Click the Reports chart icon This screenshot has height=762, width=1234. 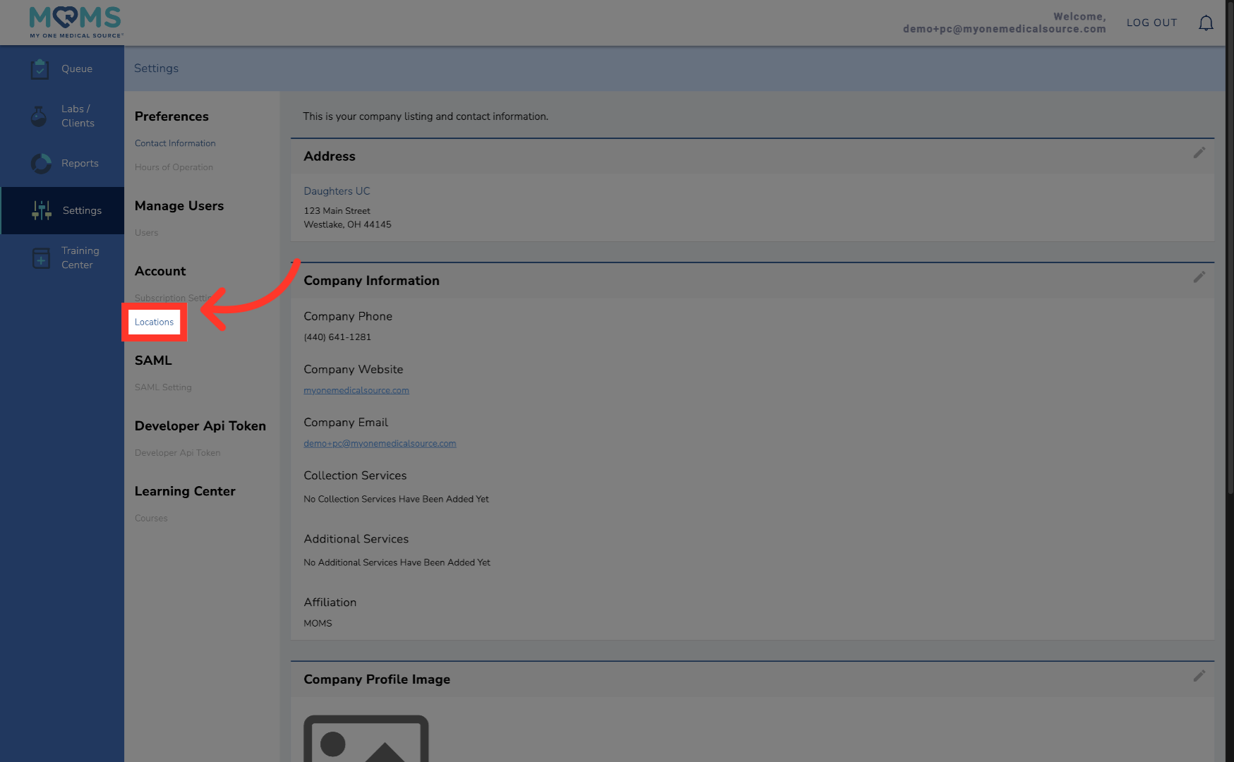[41, 164]
